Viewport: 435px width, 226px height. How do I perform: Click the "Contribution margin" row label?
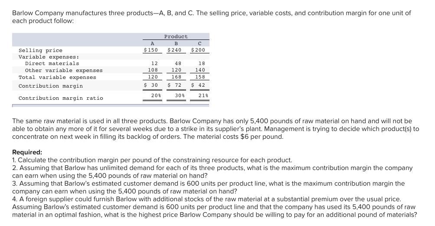pyautogui.click(x=50, y=86)
